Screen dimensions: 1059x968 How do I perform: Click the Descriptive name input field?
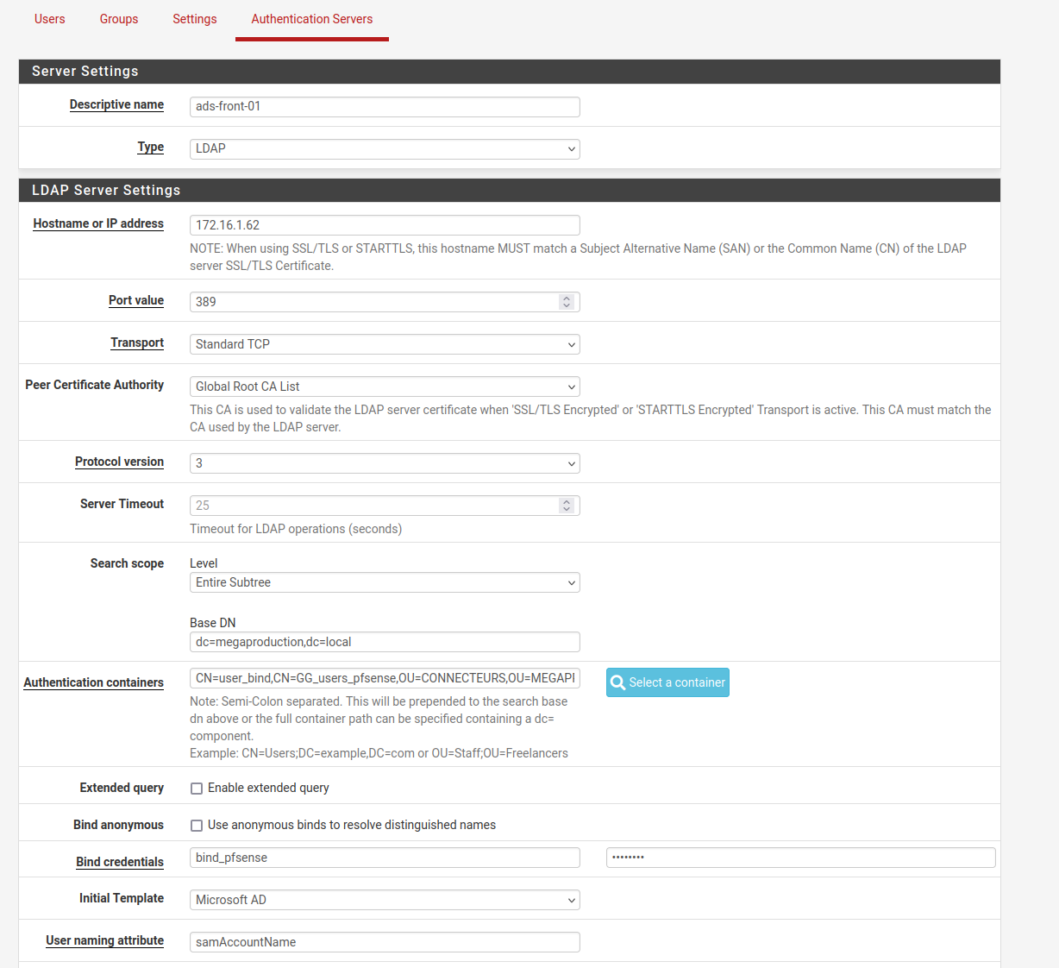tap(384, 107)
